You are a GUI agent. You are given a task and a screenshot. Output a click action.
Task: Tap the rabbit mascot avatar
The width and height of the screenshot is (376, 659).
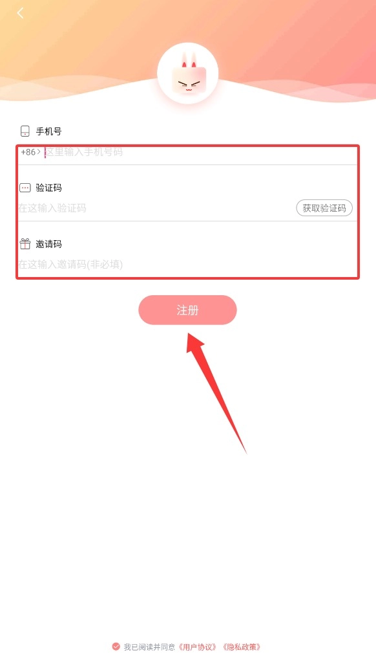pyautogui.click(x=187, y=73)
